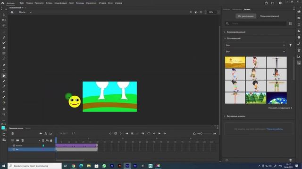Viewport: 302px width, 169px height.
Task: Select the Text (T) tool
Action: pos(4,70)
